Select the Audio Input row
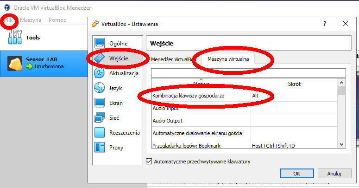 click(x=244, y=108)
